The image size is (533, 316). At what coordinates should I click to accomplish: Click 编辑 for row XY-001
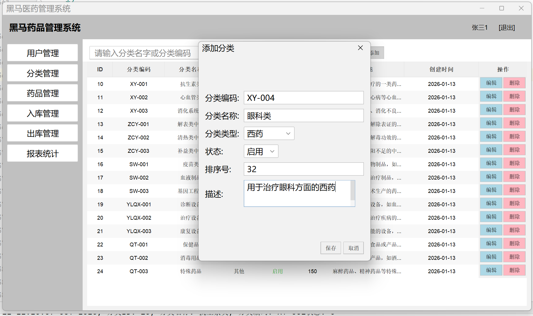(491, 83)
